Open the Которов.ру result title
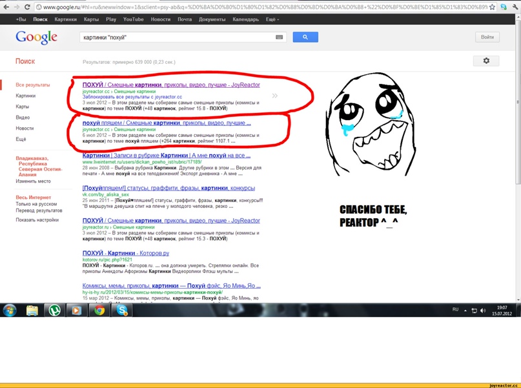Screen dimensions: 521x388 click(x=126, y=253)
